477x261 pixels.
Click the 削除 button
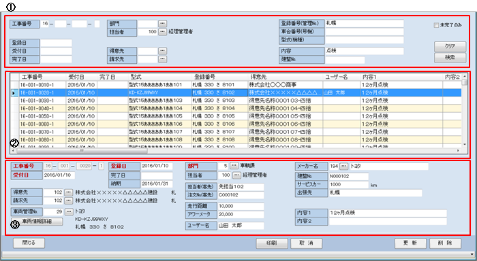point(445,243)
